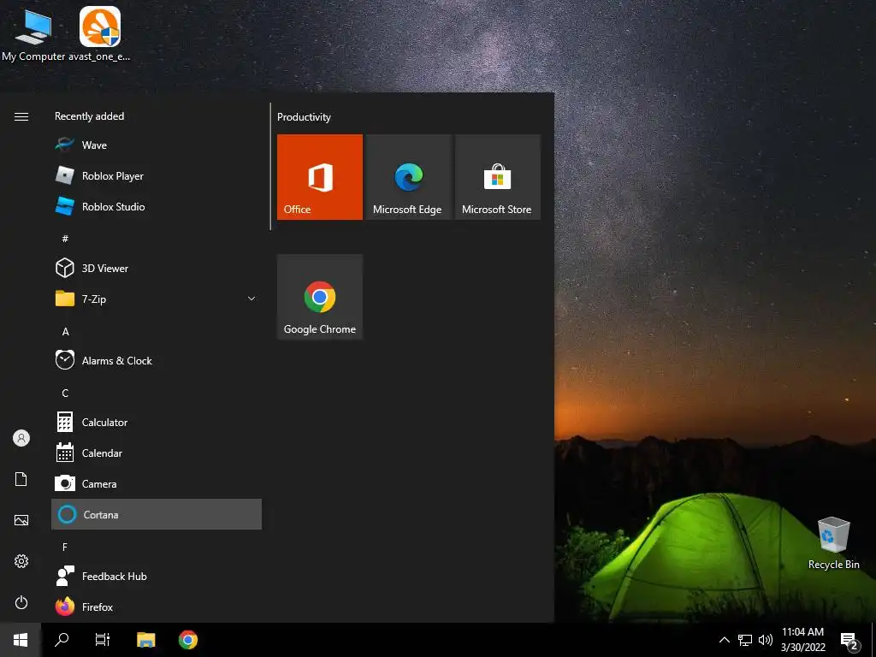
Task: Open the Microsoft Store tile
Action: pos(497,177)
